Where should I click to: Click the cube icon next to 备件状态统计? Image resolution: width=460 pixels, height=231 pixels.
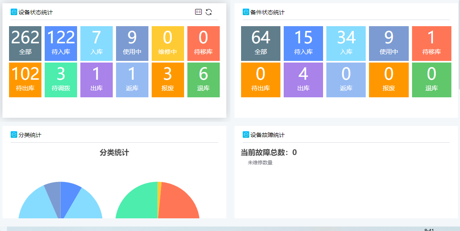tap(246, 12)
